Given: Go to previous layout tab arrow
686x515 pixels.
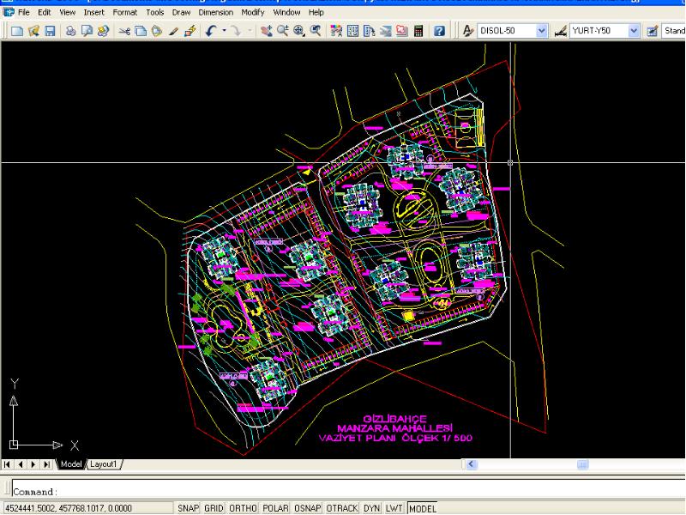Looking at the screenshot, I should pyautogui.click(x=21, y=463).
